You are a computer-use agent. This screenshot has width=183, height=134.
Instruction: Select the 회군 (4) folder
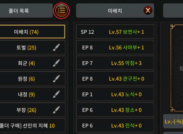point(32,63)
